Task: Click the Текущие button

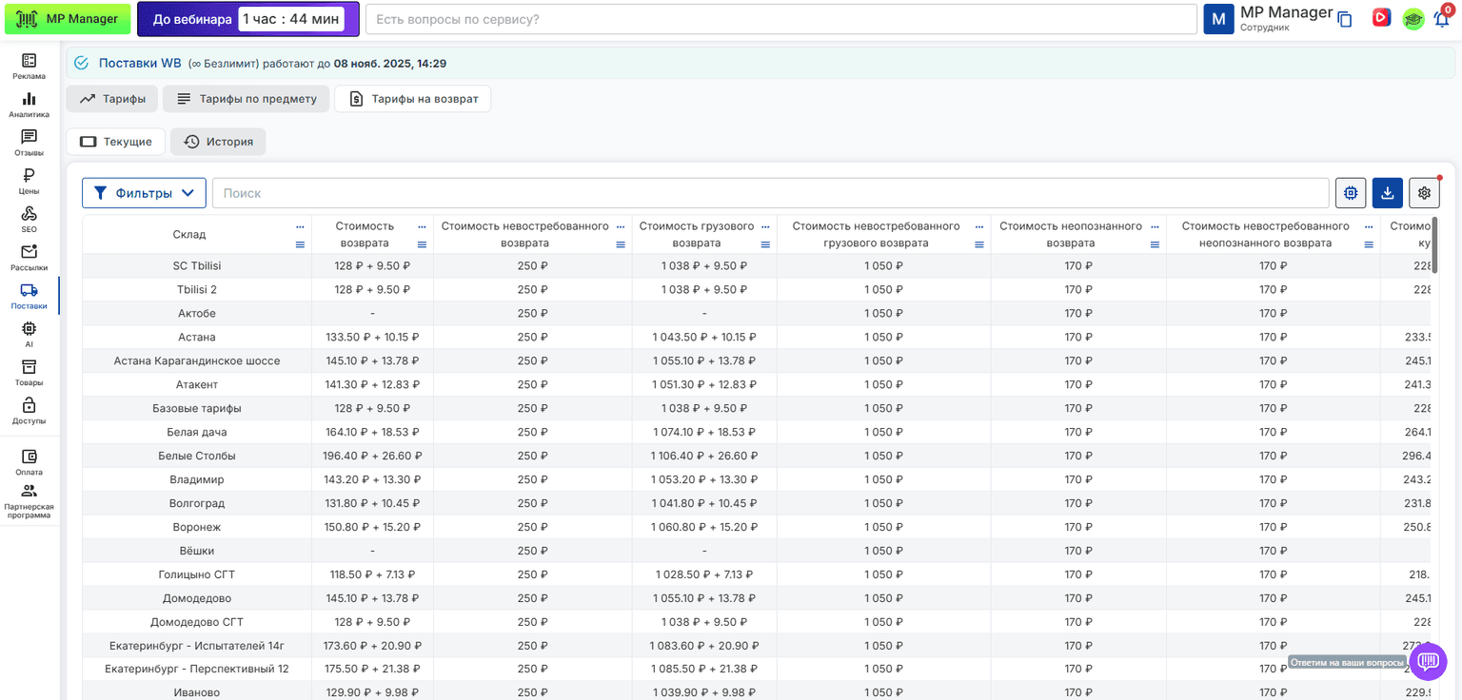Action: (116, 142)
